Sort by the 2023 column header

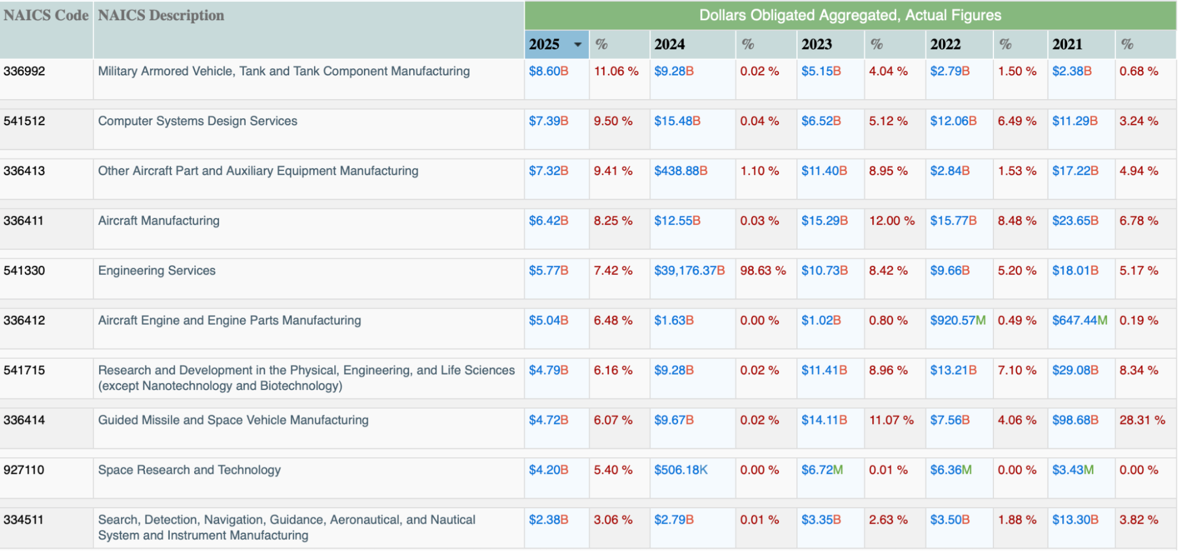816,45
